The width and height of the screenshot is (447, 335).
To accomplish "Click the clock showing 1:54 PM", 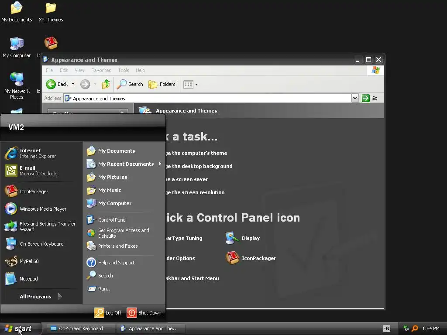I will click(x=431, y=328).
